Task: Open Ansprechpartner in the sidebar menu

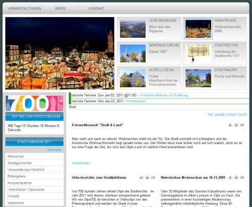Action: point(34,183)
